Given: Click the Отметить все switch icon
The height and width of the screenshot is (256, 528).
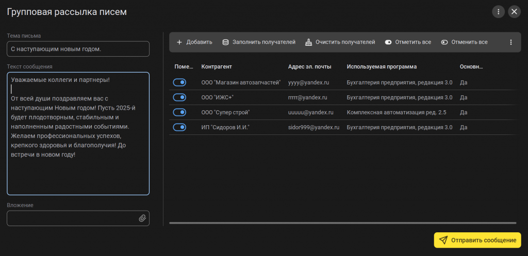Looking at the screenshot, I should tap(388, 42).
